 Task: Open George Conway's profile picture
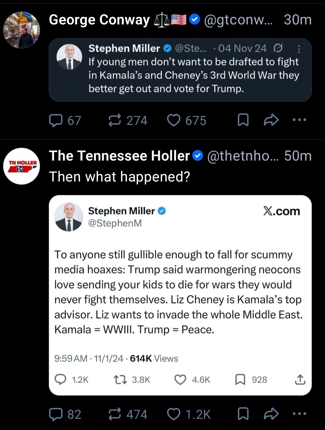[x=22, y=30]
